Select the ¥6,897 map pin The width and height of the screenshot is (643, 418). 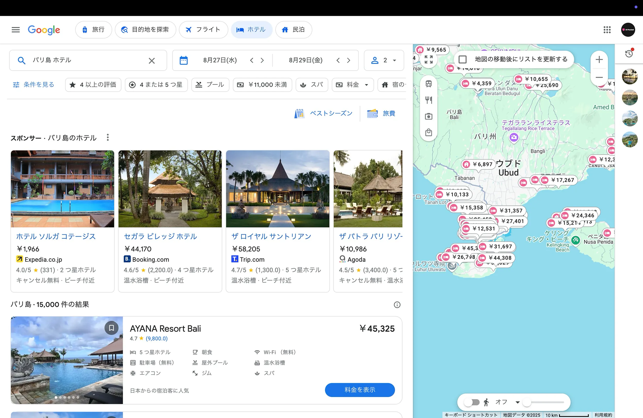pyautogui.click(x=479, y=164)
